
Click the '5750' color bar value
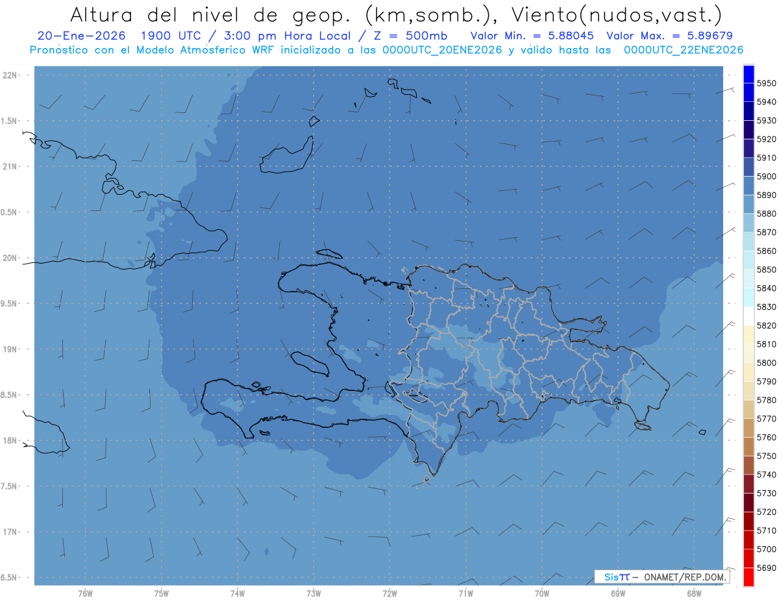click(767, 456)
